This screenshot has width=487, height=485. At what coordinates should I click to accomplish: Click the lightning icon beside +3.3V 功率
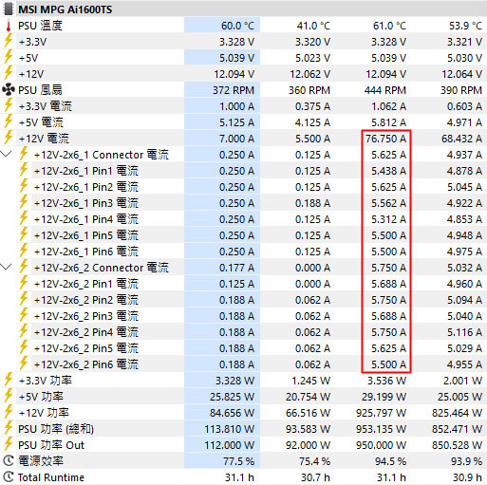9,380
